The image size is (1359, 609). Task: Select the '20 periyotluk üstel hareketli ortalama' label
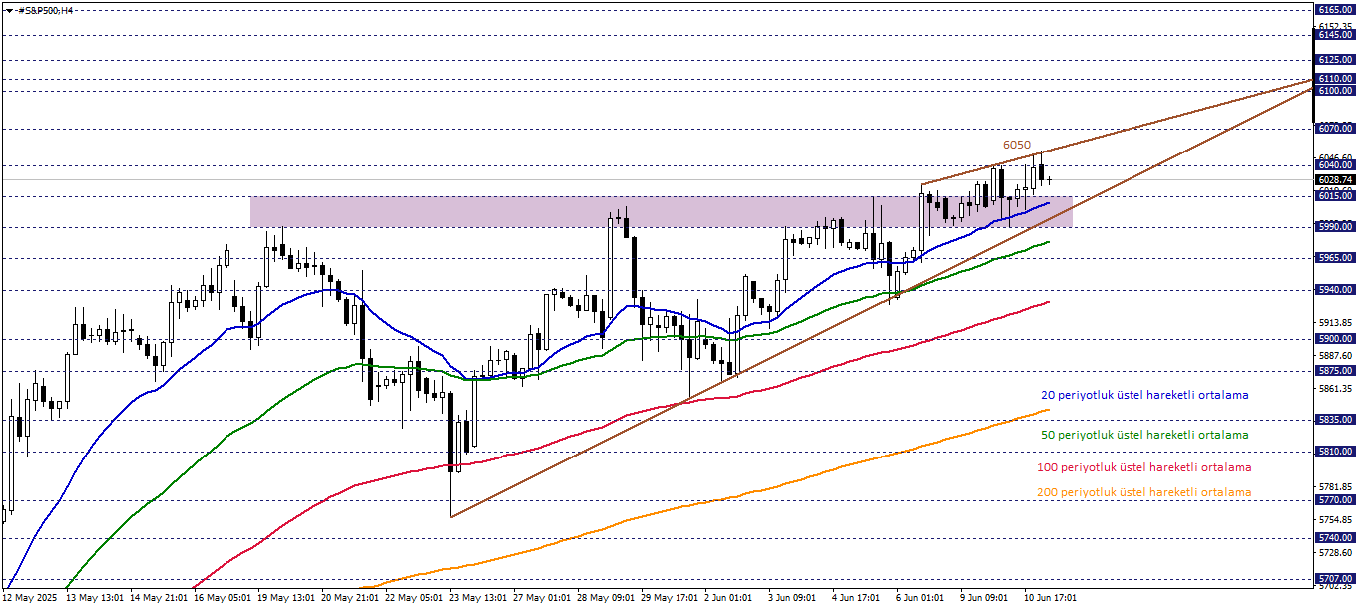1143,395
